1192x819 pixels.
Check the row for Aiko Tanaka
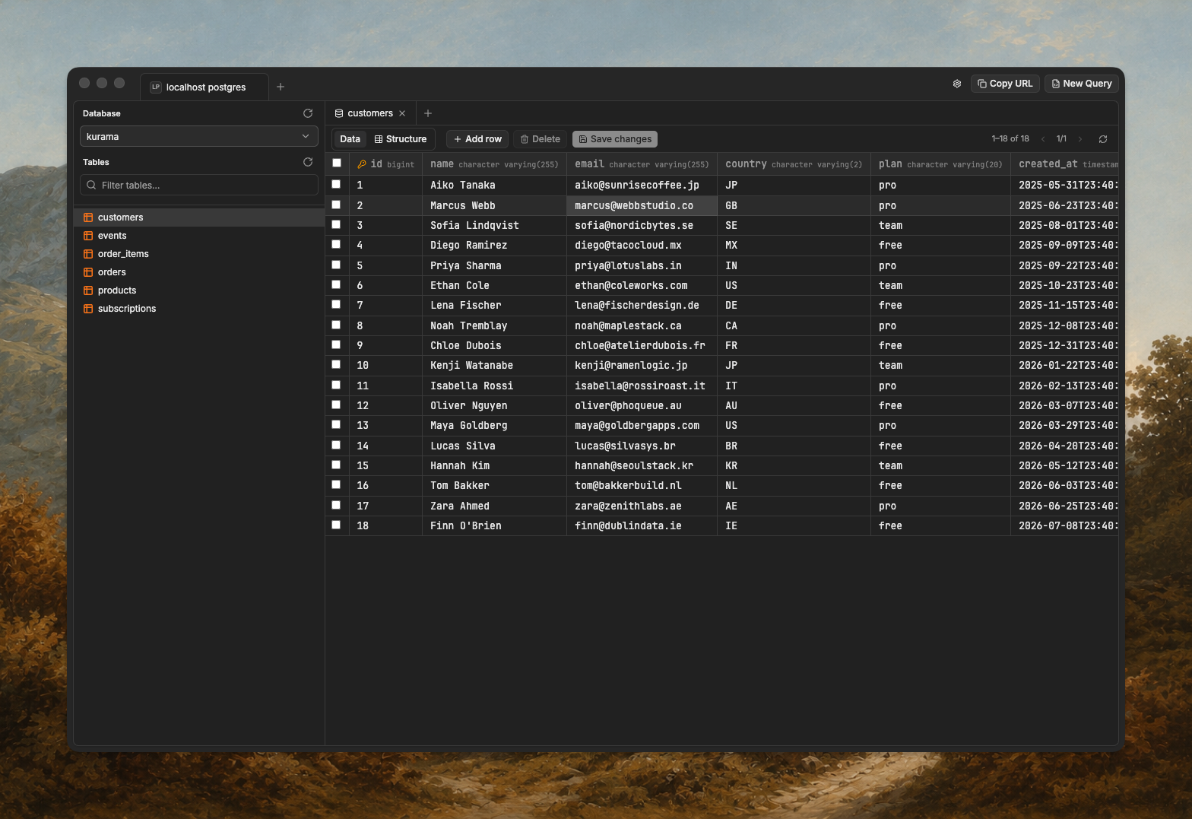(x=336, y=184)
